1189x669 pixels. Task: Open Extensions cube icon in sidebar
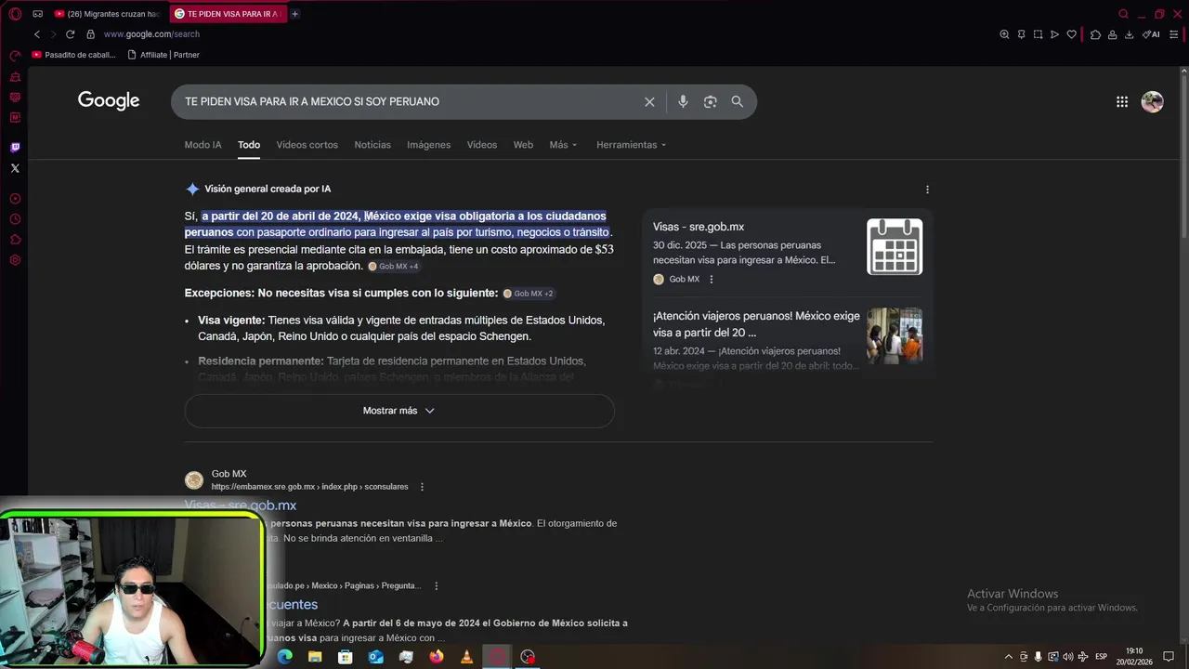tap(15, 240)
